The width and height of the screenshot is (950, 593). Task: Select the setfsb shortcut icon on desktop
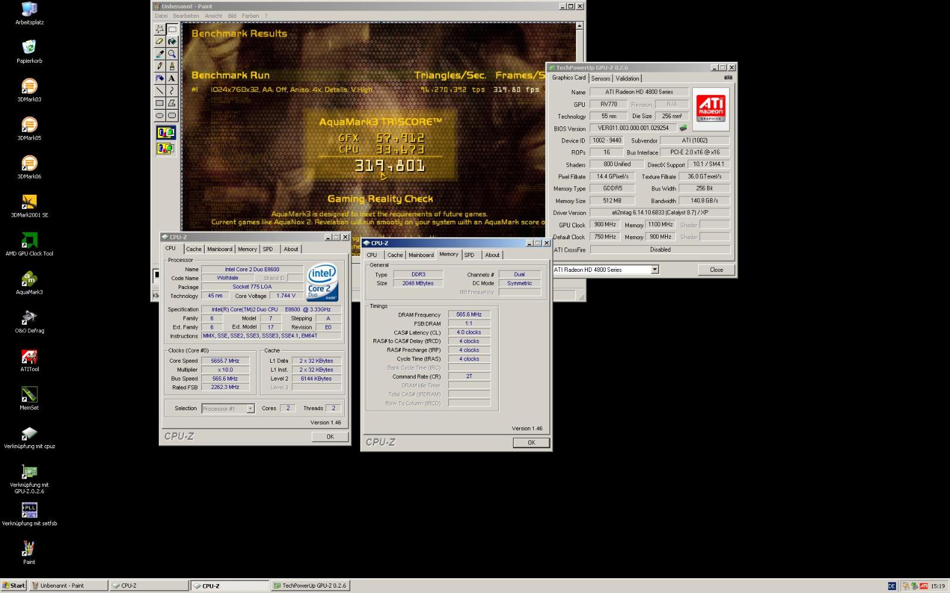[x=29, y=515]
